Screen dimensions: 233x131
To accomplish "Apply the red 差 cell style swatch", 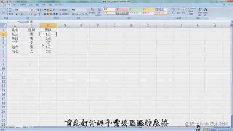I will [122, 9].
